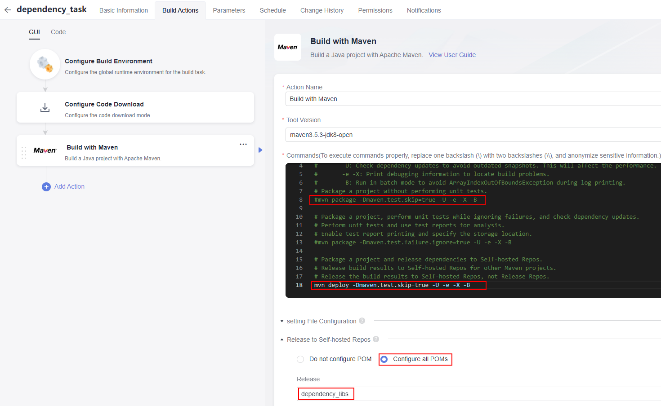Viewport: 661px width, 406px height.
Task: Click the Action Name input field
Action: [473, 99]
